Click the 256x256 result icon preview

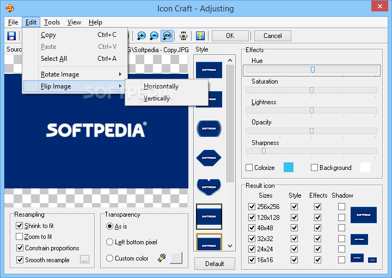364,214
